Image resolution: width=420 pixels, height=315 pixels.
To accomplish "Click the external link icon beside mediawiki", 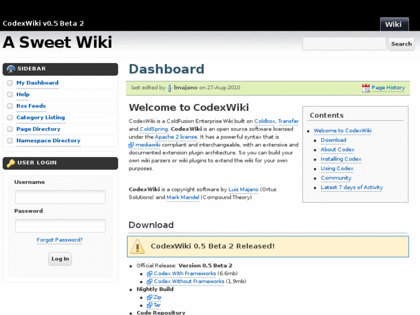I will point(131,145).
